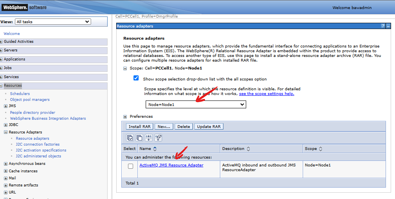The height and width of the screenshot is (199, 395).
Task: Click the Delete button
Action: 184,126
